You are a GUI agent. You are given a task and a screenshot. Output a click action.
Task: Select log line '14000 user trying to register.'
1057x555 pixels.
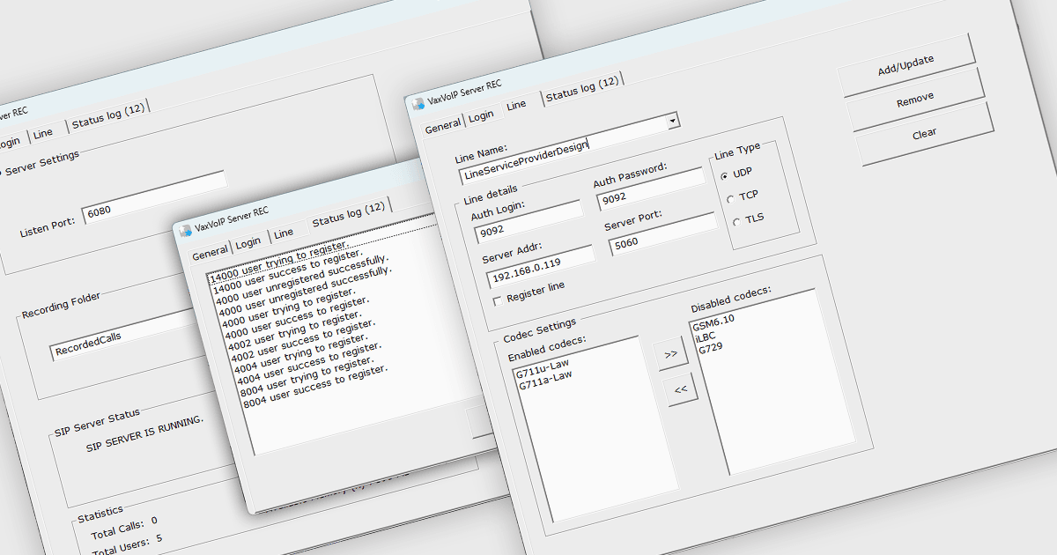point(279,263)
